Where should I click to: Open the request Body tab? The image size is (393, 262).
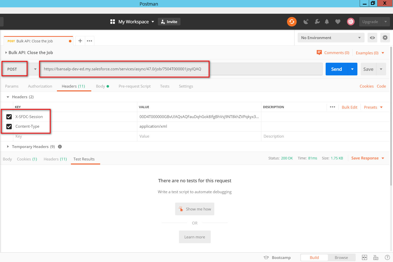(102, 86)
